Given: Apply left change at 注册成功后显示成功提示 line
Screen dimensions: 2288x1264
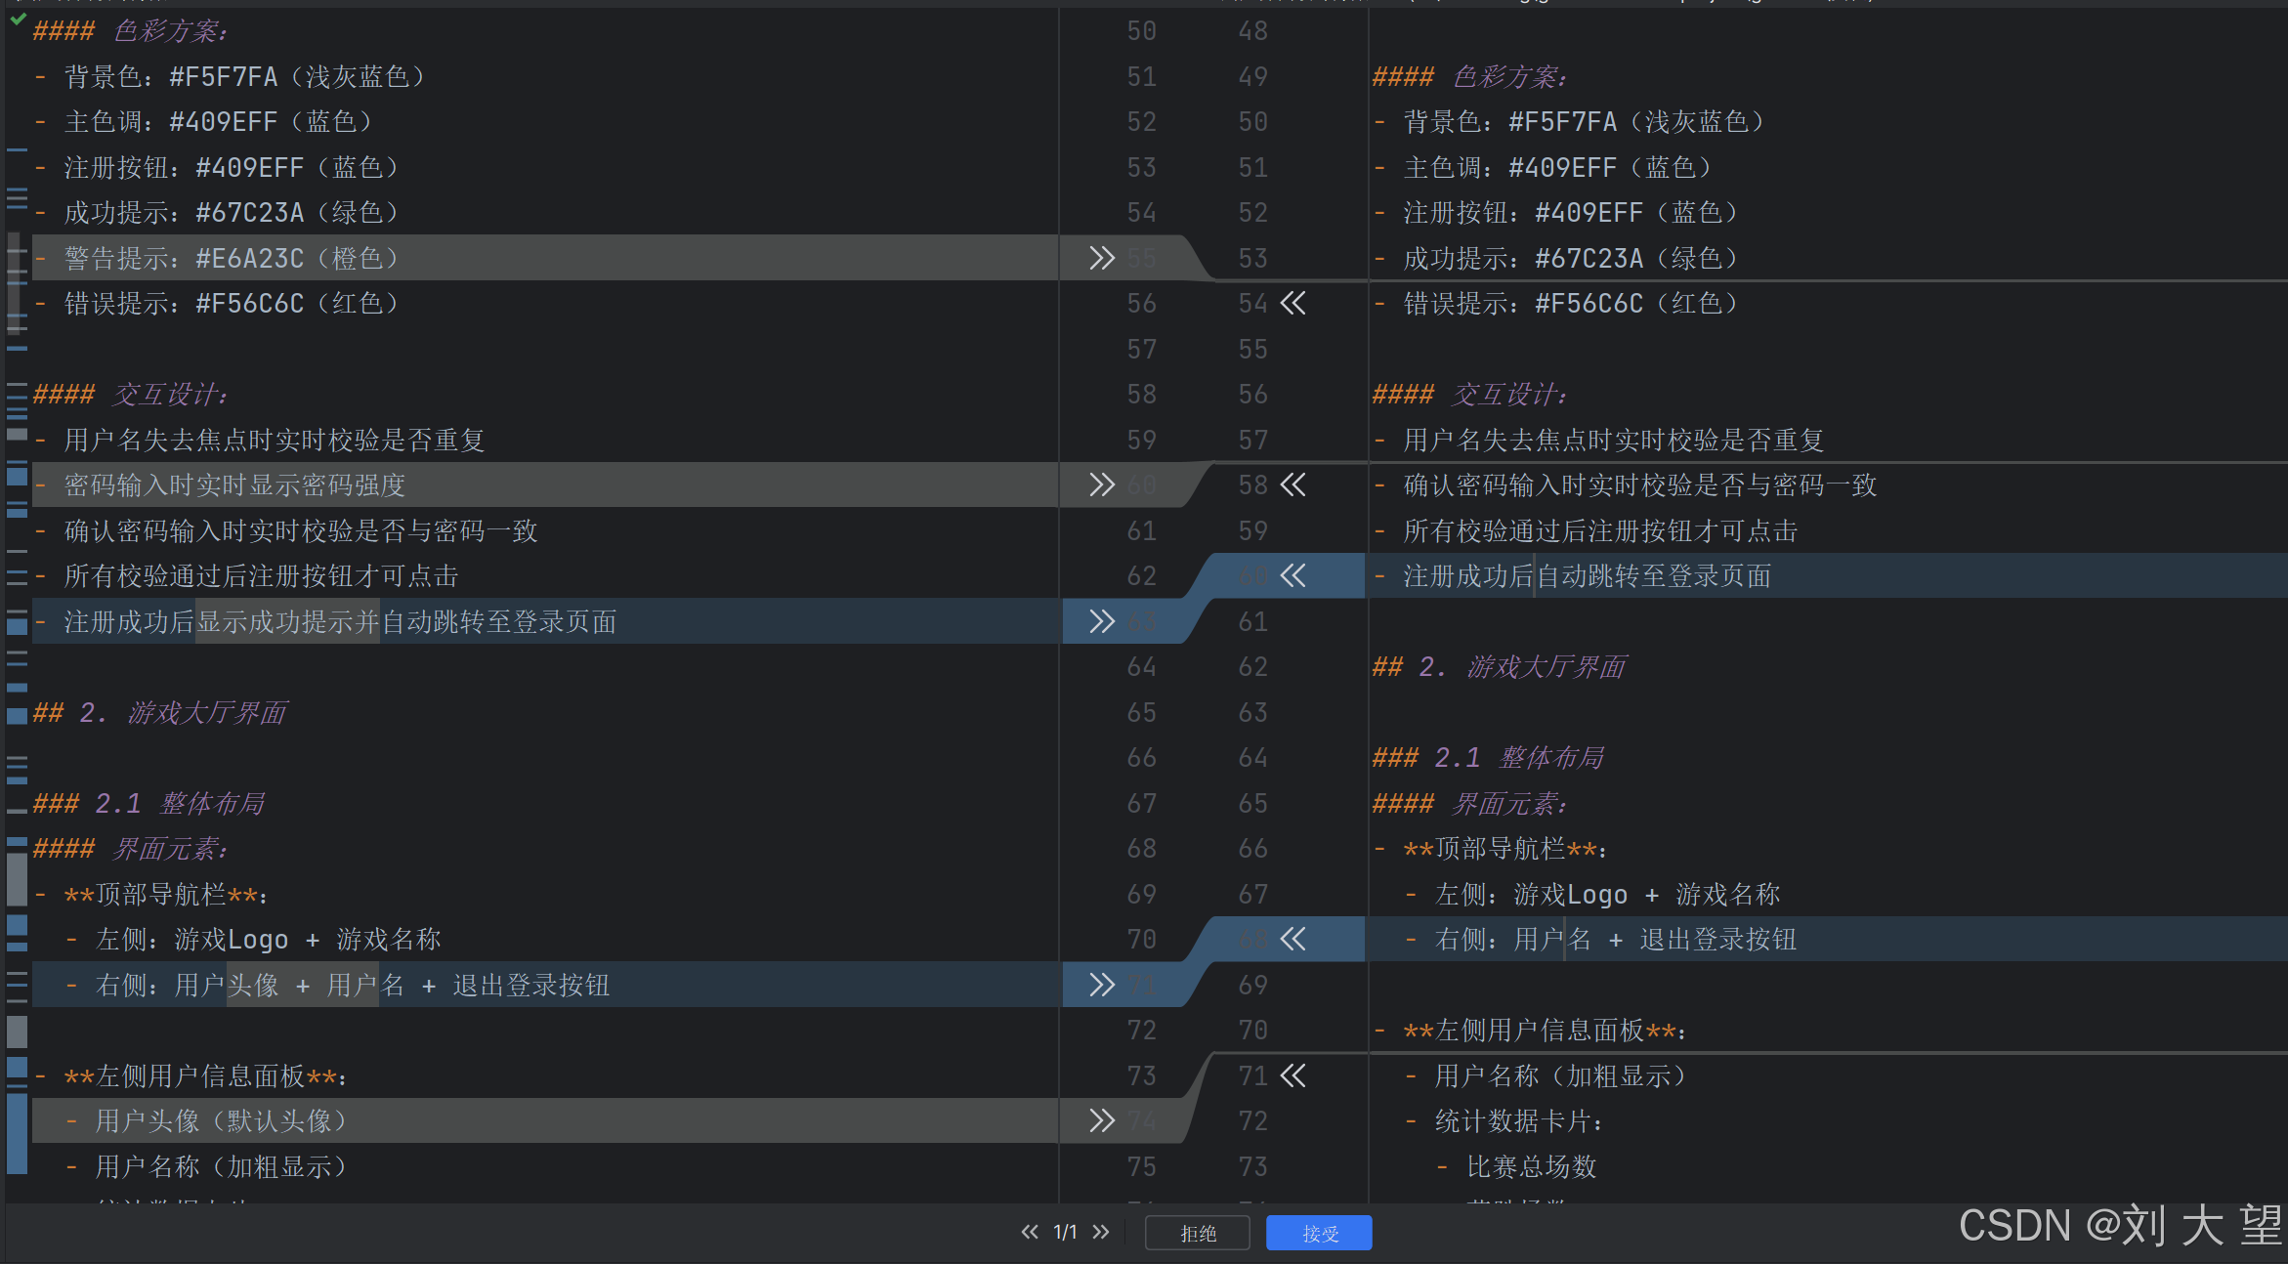Looking at the screenshot, I should point(1101,621).
